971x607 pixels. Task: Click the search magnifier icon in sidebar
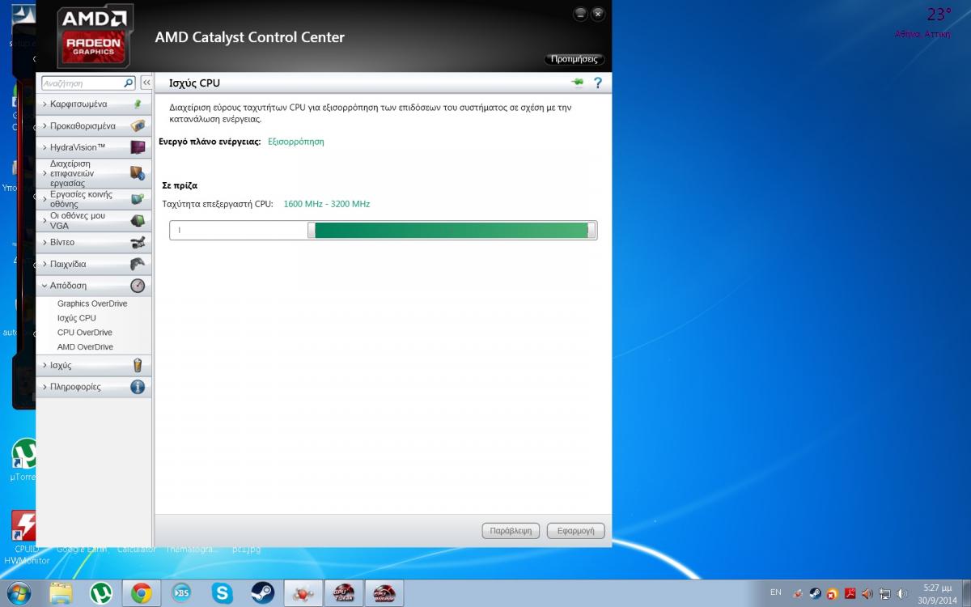tap(129, 83)
